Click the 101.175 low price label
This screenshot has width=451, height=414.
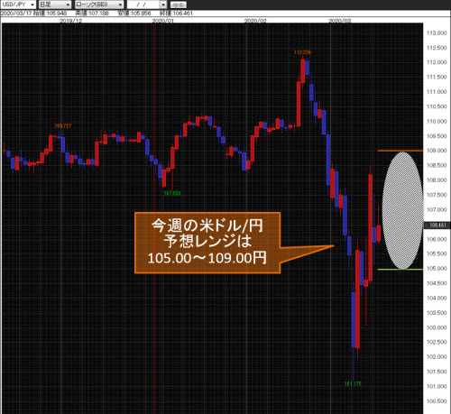(x=353, y=383)
